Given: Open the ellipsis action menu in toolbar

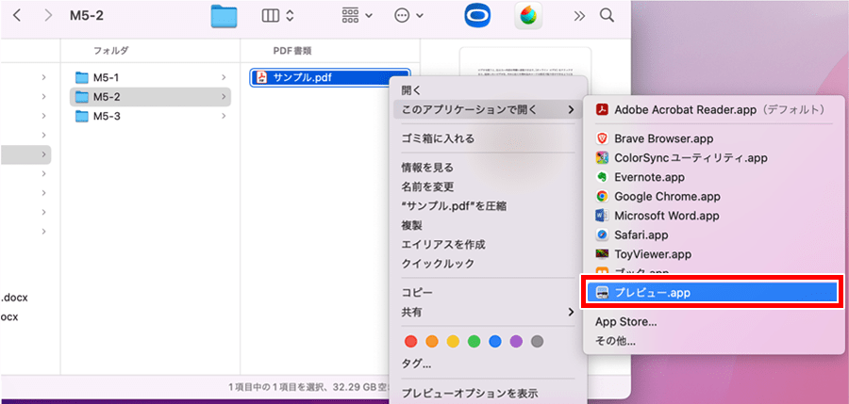Looking at the screenshot, I should [408, 16].
